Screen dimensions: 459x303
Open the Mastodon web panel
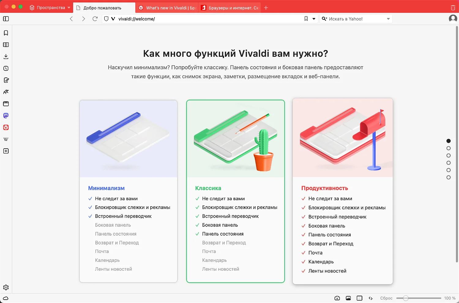click(6, 116)
